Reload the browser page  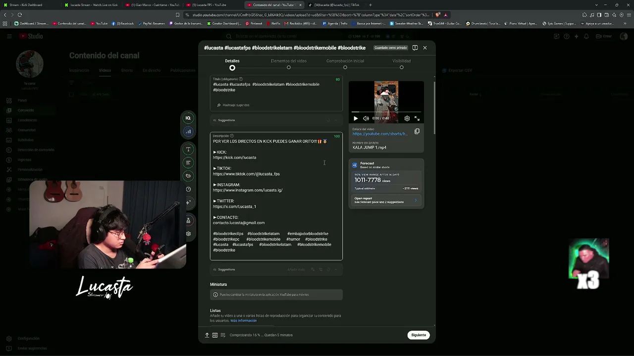pyautogui.click(x=20, y=15)
